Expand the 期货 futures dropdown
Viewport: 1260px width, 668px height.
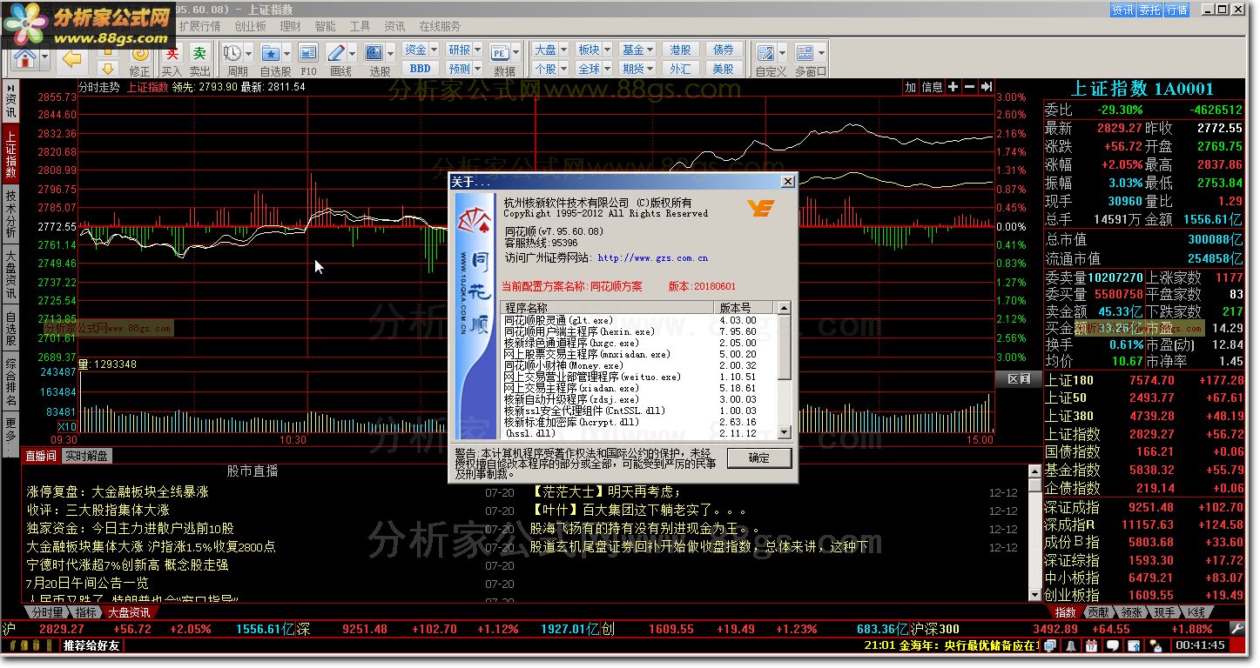coord(651,69)
